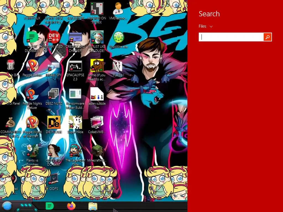Viewport: 283px width, 212px height.
Task: Open Ransomware Maker Builder icon
Action: coord(75,94)
